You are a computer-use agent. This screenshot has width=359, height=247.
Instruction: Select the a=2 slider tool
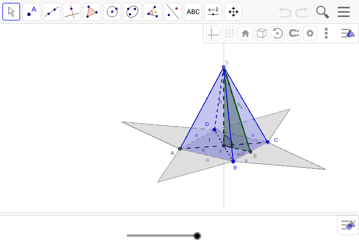click(x=213, y=12)
